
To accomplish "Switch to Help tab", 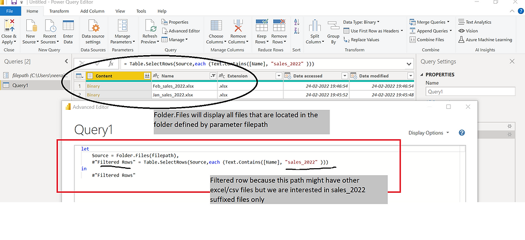I will pyautogui.click(x=162, y=11).
